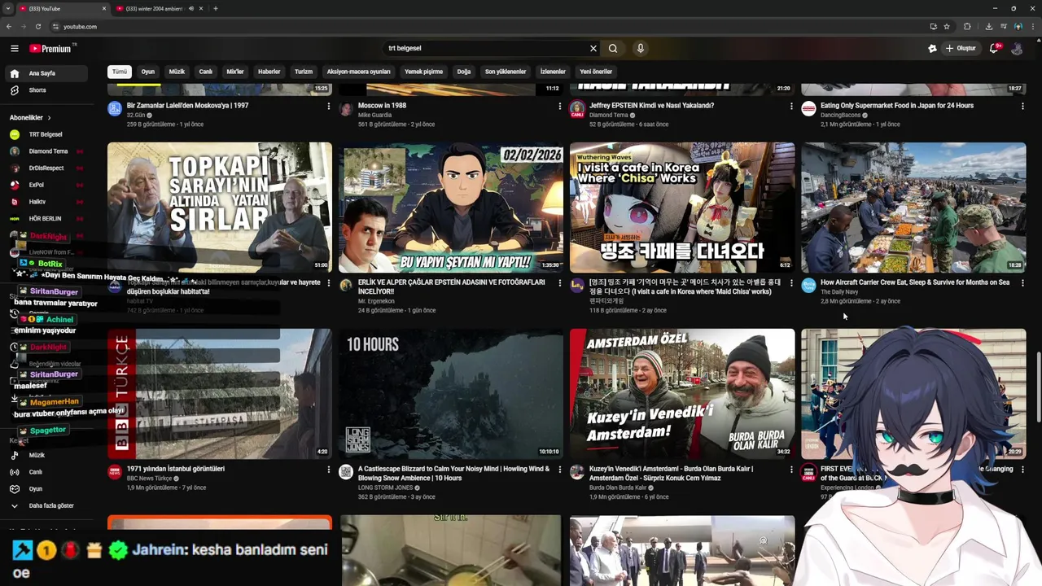The height and width of the screenshot is (586, 1042).
Task: Select the Turizm filter chip
Action: pyautogui.click(x=304, y=72)
